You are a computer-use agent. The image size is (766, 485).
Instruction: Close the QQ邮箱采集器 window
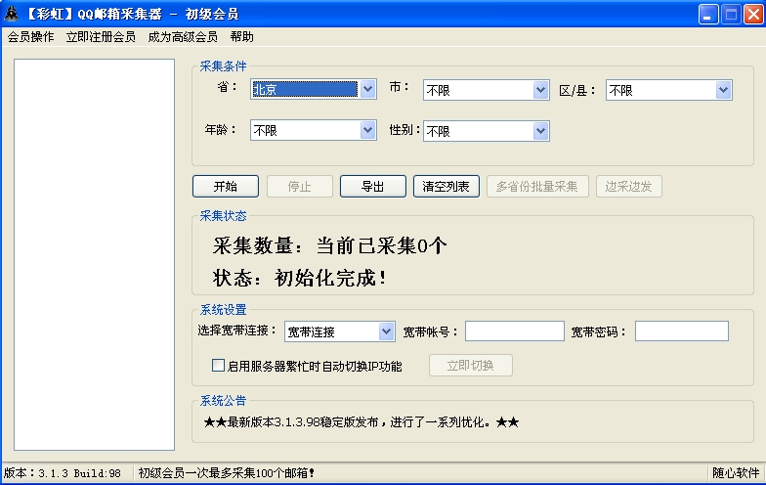[x=753, y=14]
